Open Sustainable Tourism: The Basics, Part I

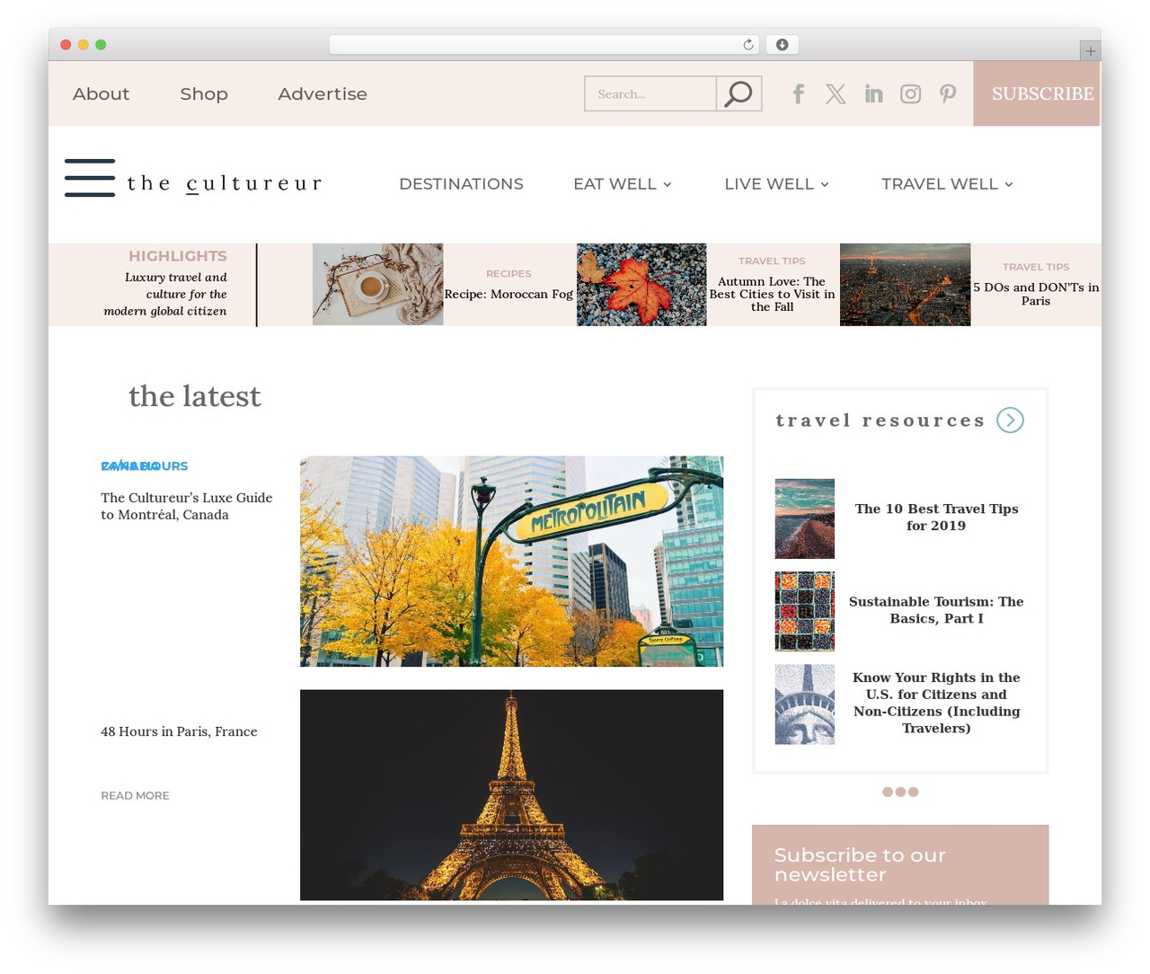point(936,610)
